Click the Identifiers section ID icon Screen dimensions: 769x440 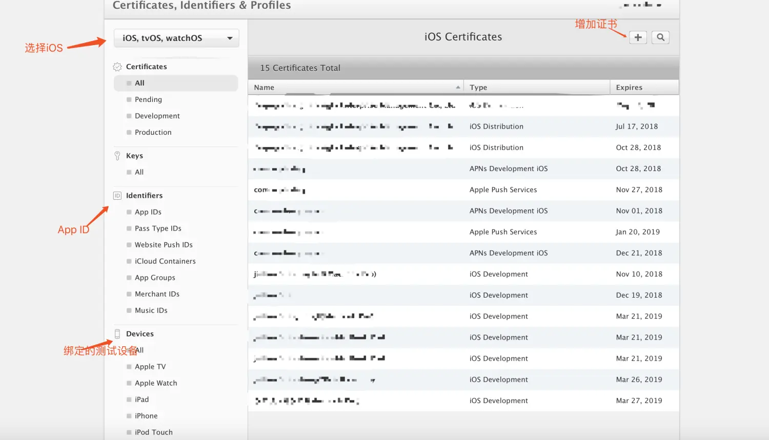coord(117,196)
